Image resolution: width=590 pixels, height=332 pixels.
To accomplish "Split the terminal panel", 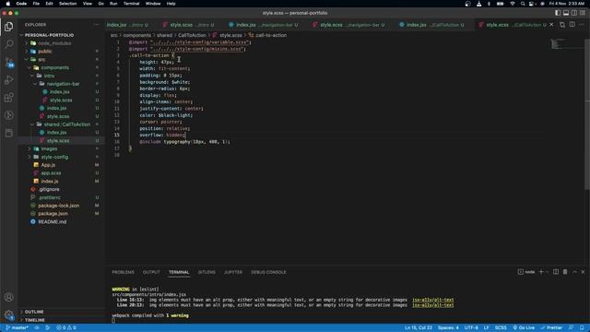I will (556, 272).
